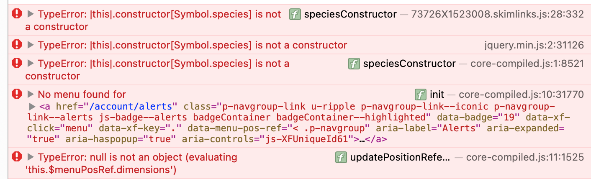
Task: Open source link core-compiled.js:1:8521
Action: coord(527,64)
